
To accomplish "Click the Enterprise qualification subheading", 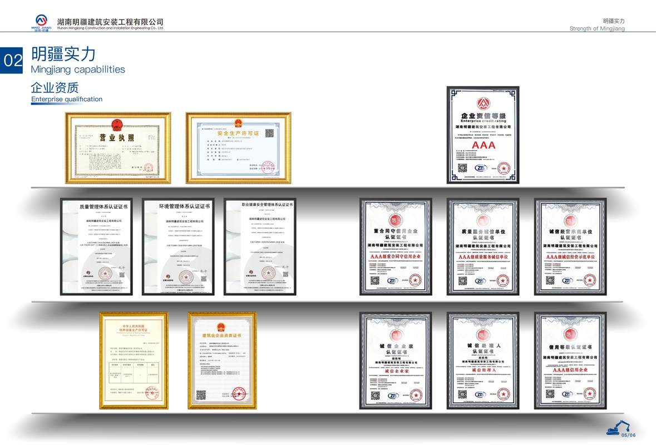I will (x=67, y=100).
